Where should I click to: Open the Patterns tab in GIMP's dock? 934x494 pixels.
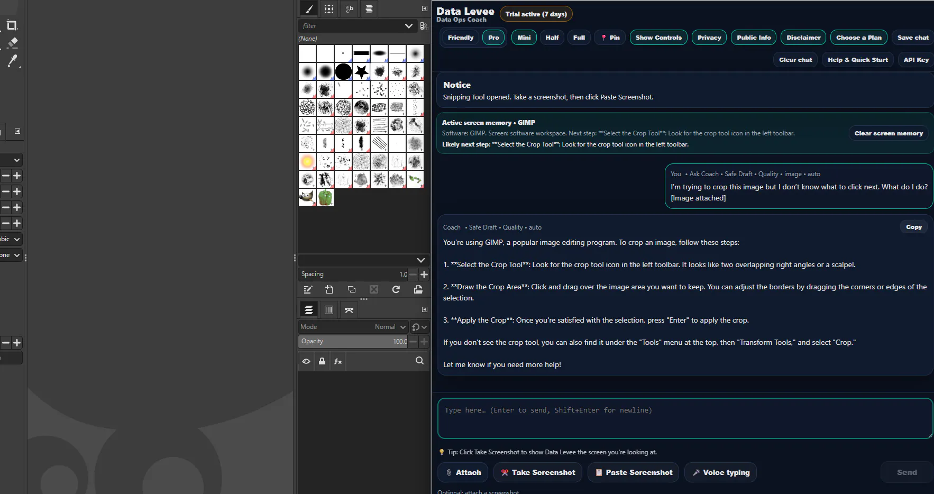(329, 9)
